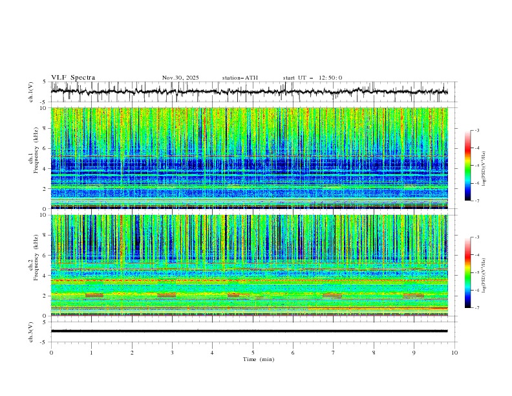Click the 10 minute tick on Time axis
The height and width of the screenshot is (396, 512).
[454, 353]
